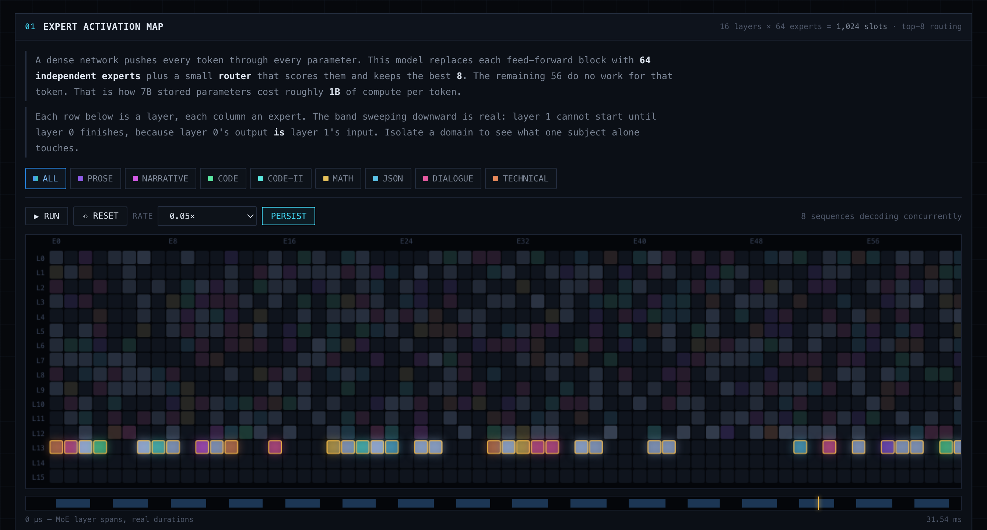Filter the map to CODE-II
This screenshot has height=530, width=987.
coord(281,179)
